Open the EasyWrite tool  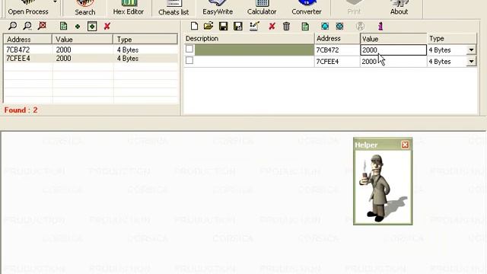pyautogui.click(x=218, y=8)
